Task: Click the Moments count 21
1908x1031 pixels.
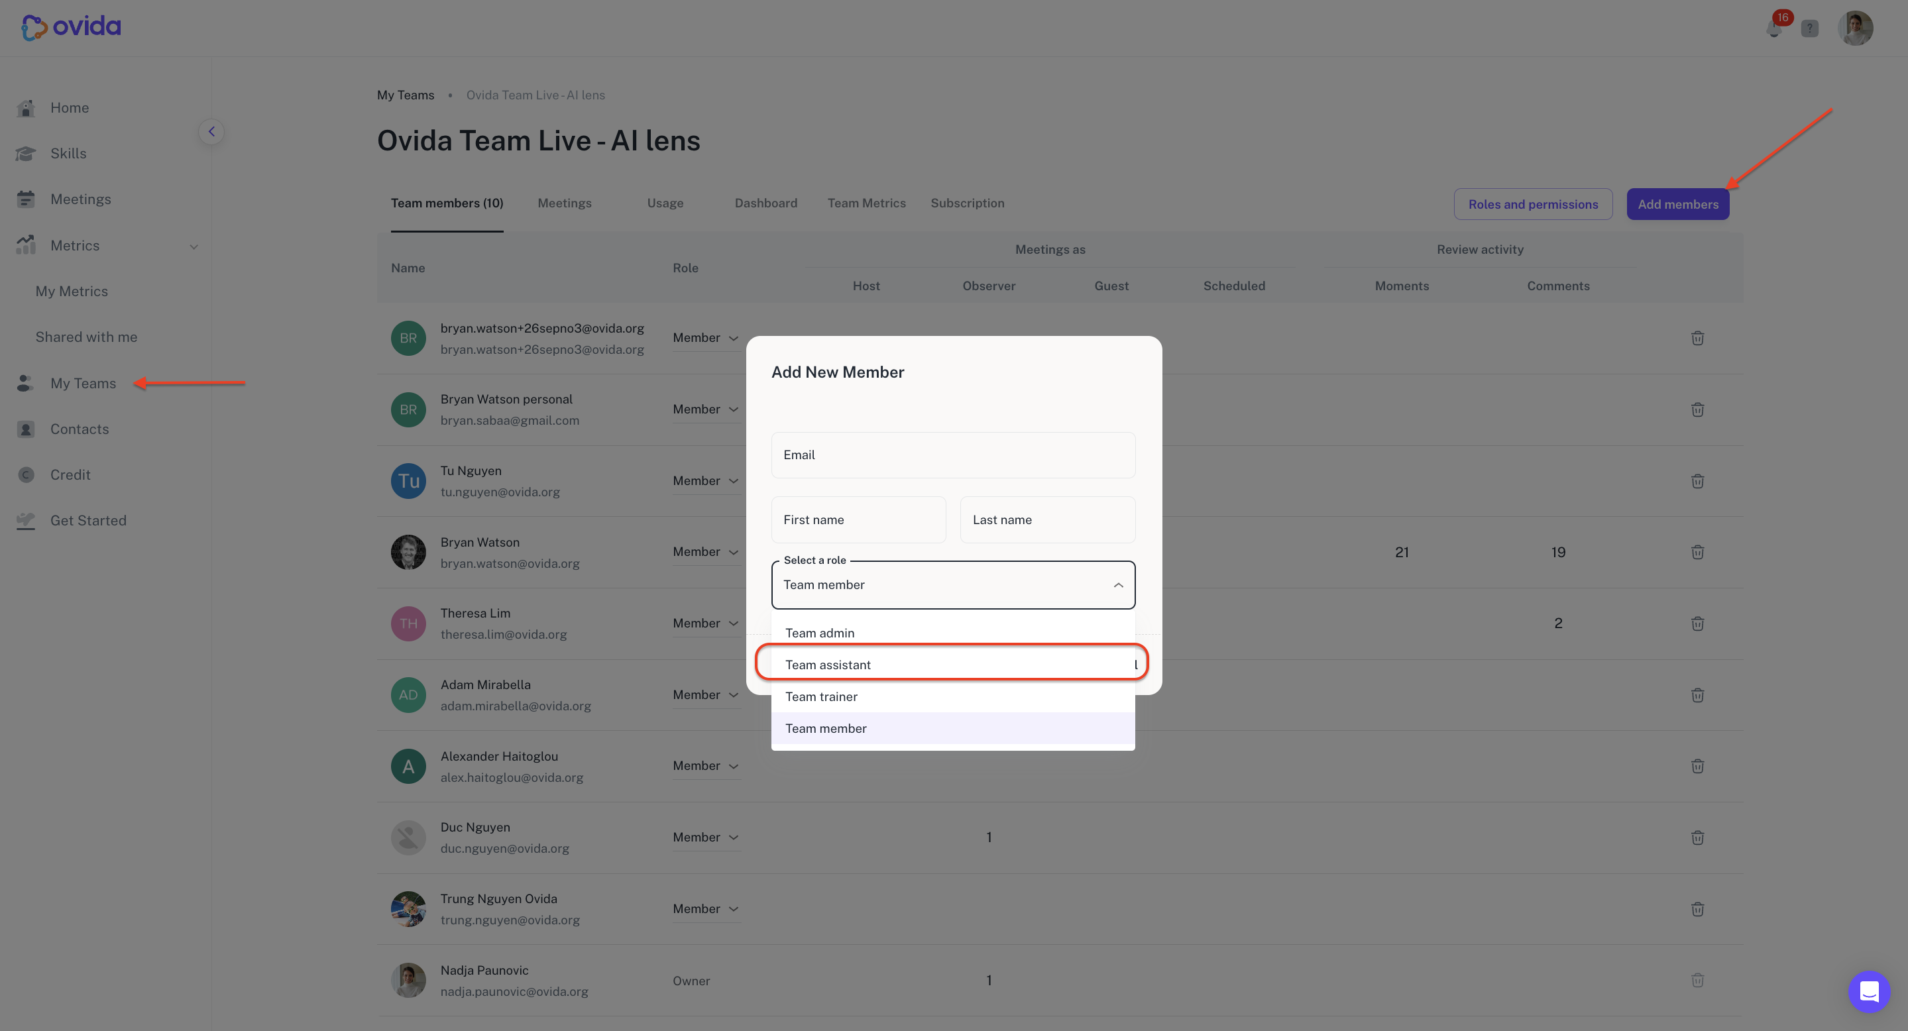Action: pyautogui.click(x=1402, y=553)
